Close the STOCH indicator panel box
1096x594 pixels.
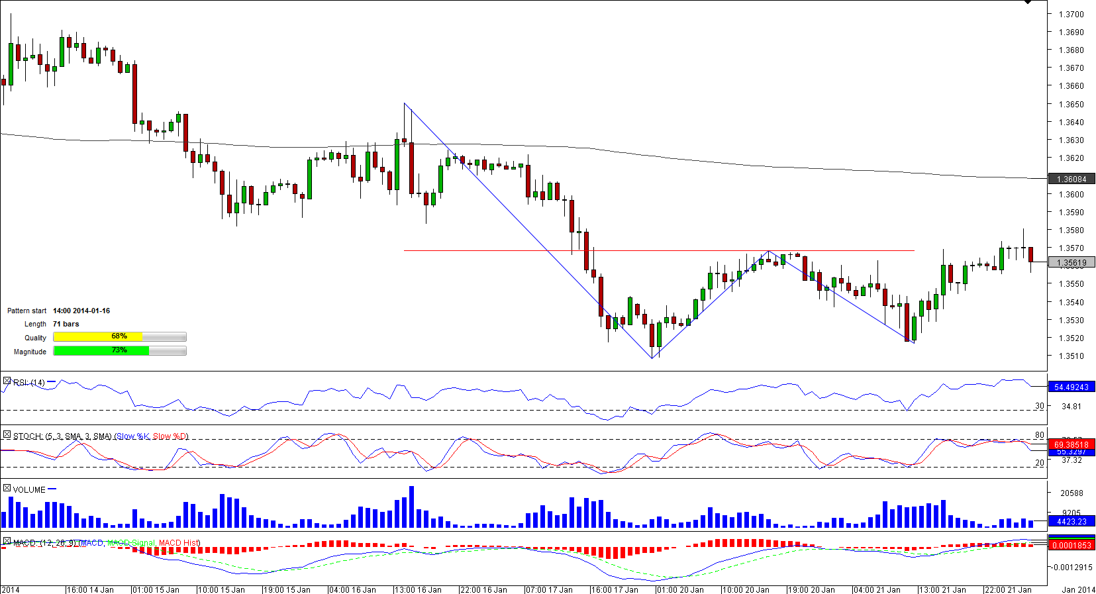click(x=7, y=435)
